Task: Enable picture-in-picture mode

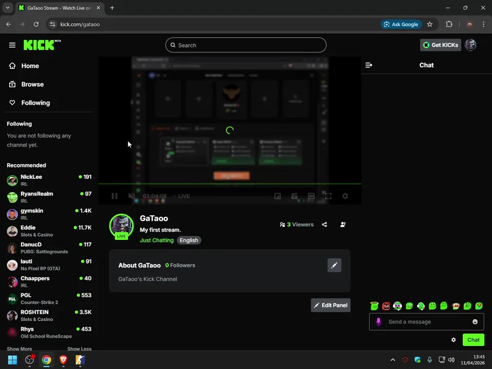Action: pyautogui.click(x=277, y=196)
